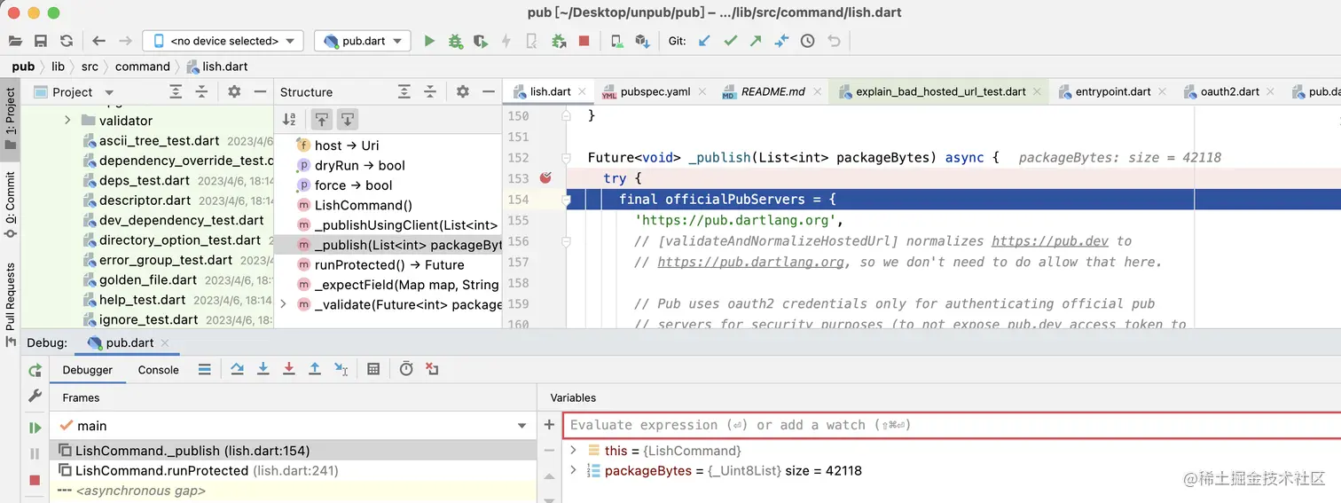
Task: Open the device manager icon in the toolbar
Action: click(616, 41)
